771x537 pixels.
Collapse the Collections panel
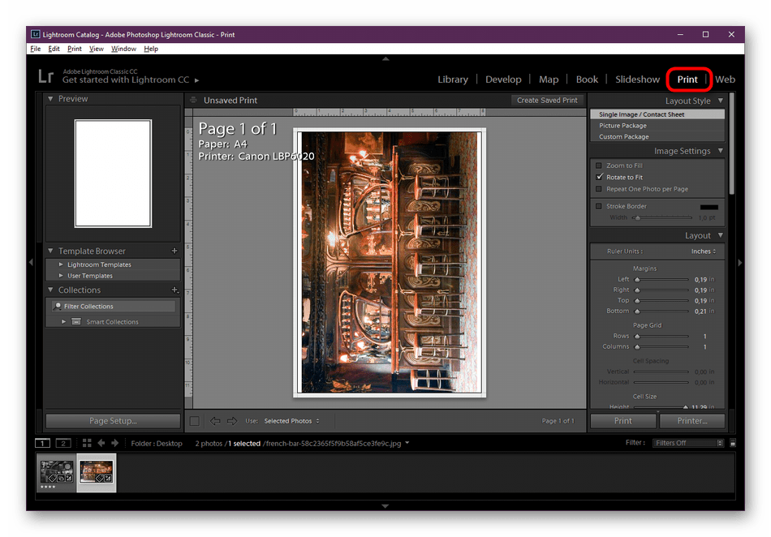tap(50, 290)
